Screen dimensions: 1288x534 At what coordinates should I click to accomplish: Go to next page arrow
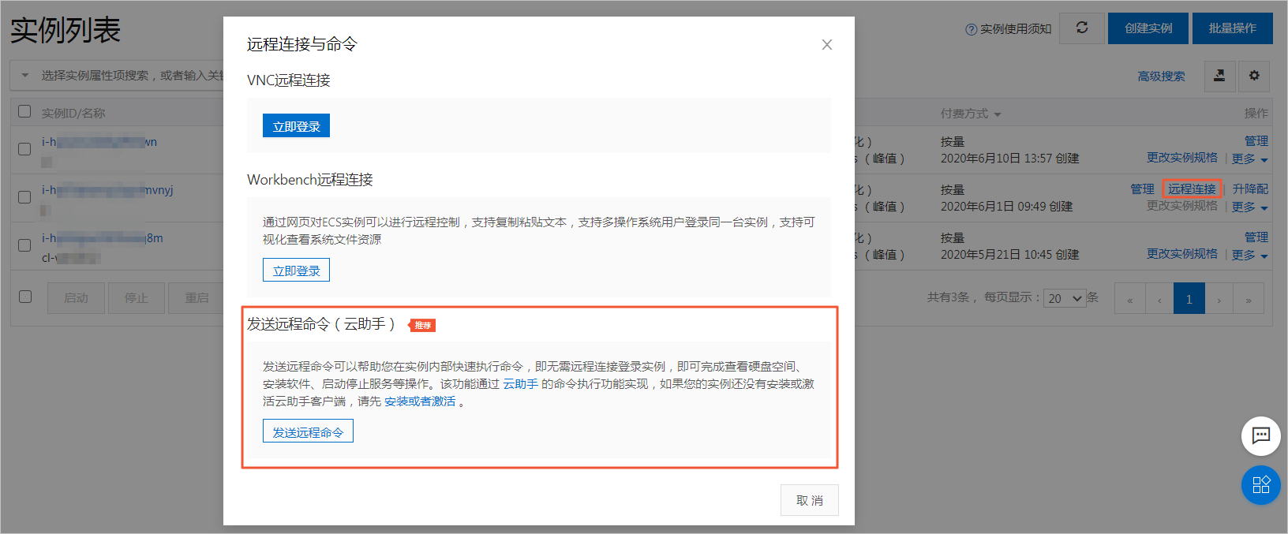click(1219, 299)
